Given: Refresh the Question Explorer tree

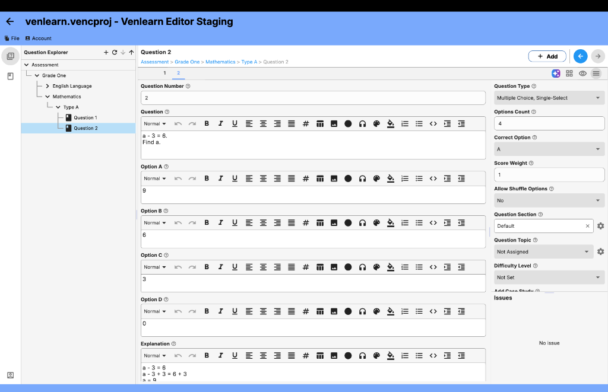Looking at the screenshot, I should 115,52.
